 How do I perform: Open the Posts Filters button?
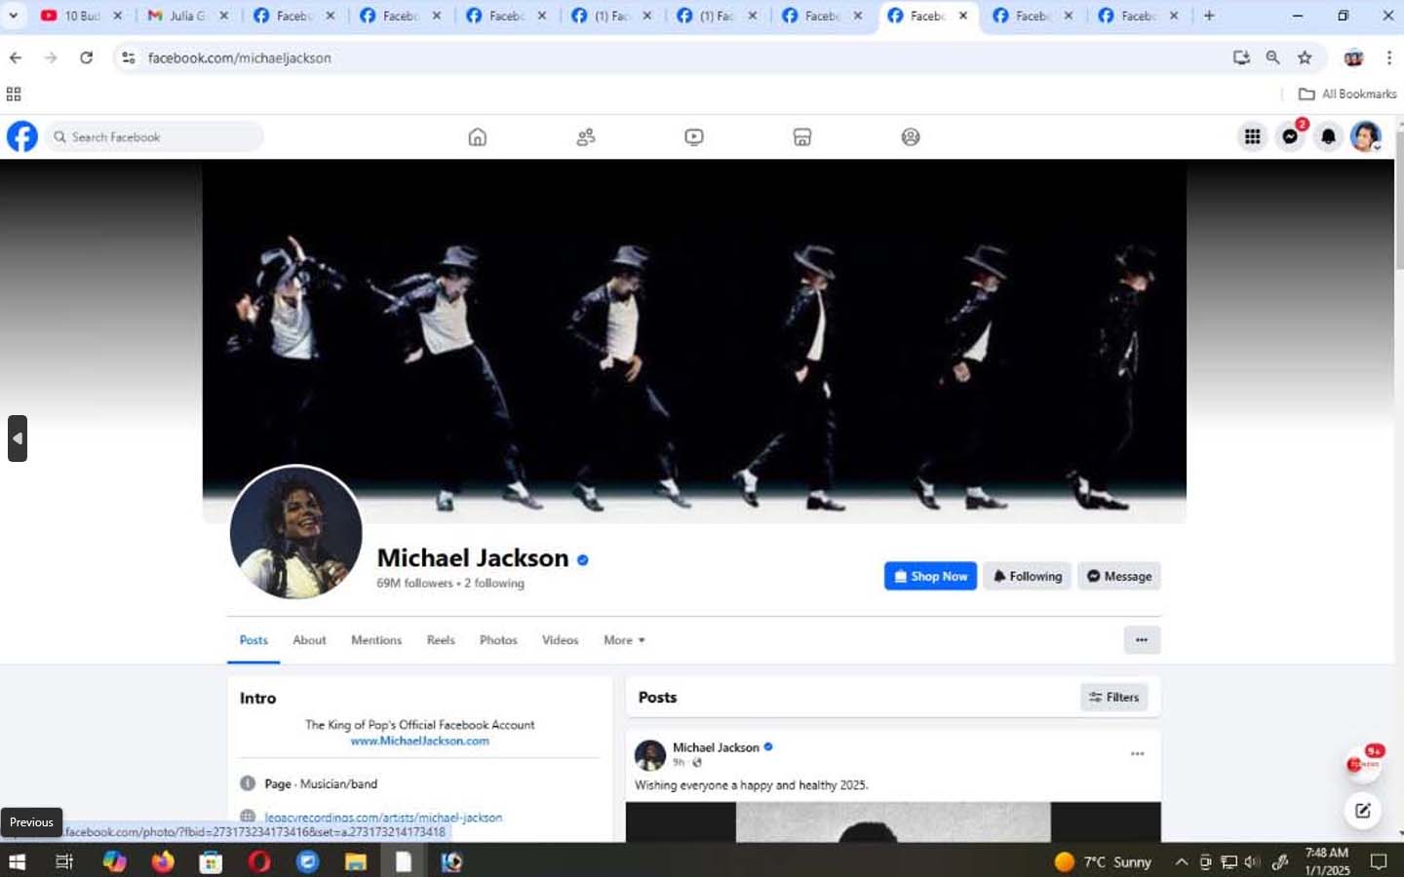tap(1114, 697)
